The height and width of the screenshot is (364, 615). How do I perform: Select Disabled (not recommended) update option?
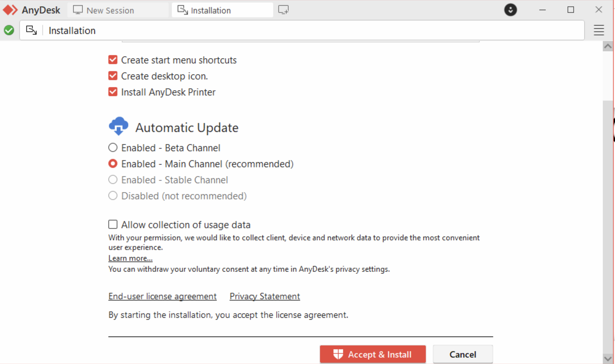click(113, 196)
